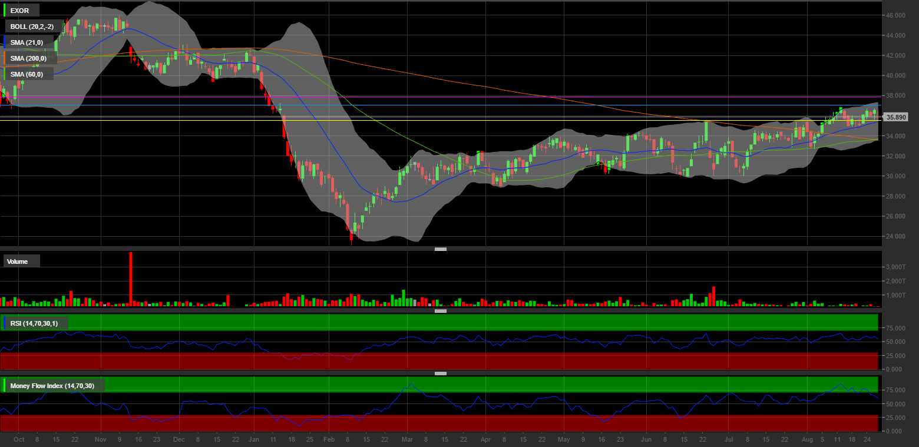Image resolution: width=919 pixels, height=447 pixels.
Task: Click the 24.000 price axis label
Action: click(896, 236)
